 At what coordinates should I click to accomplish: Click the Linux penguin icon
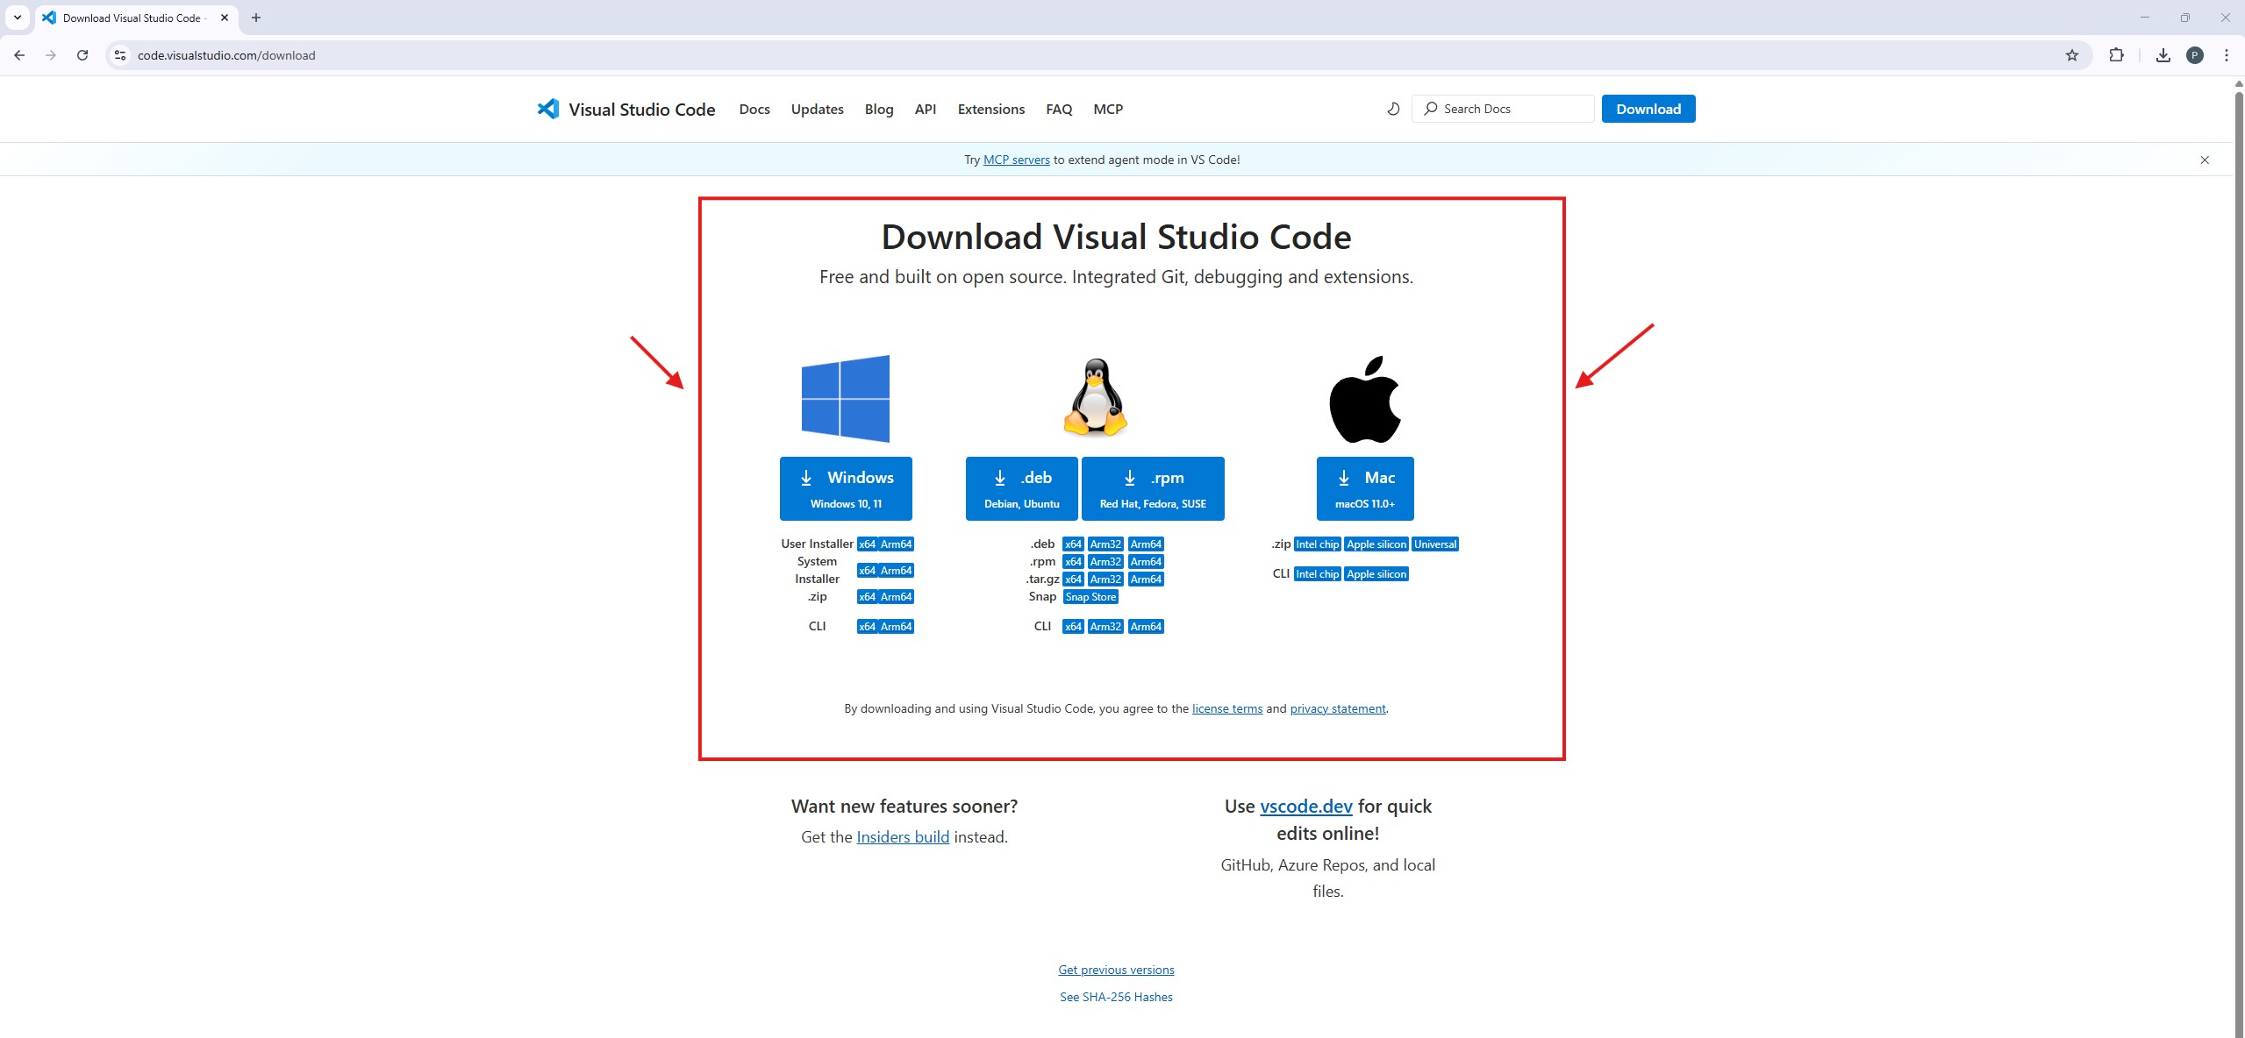1095,397
